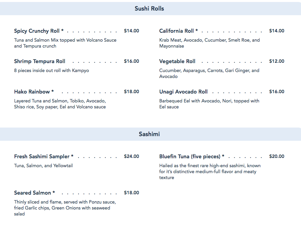Click the Seared Salmon $18.00 price
This screenshot has height=227, width=301.
point(131,193)
